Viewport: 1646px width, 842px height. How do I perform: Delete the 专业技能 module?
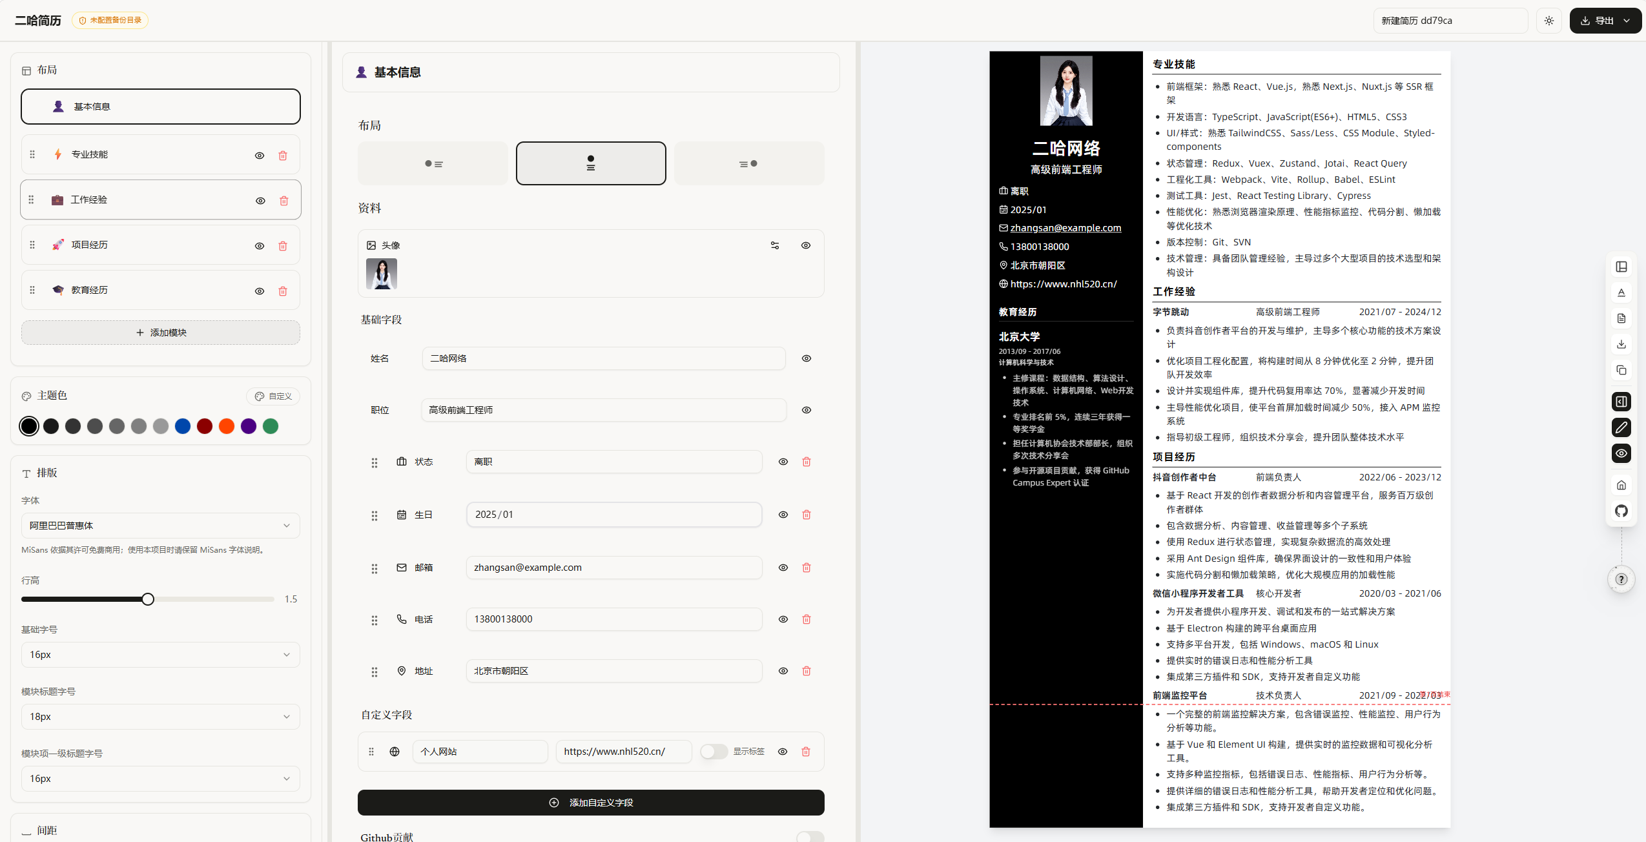pos(283,155)
